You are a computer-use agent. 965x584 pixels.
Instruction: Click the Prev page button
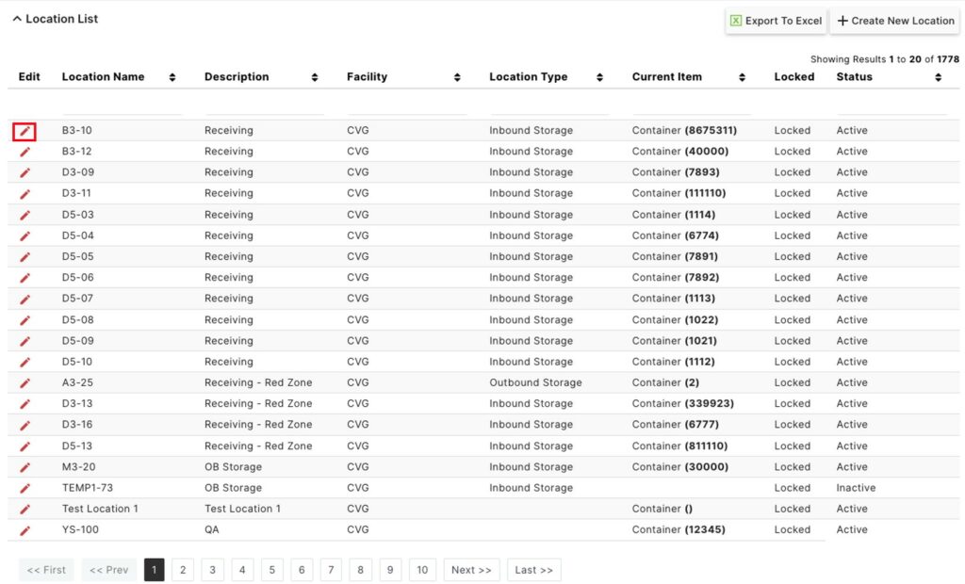[109, 570]
